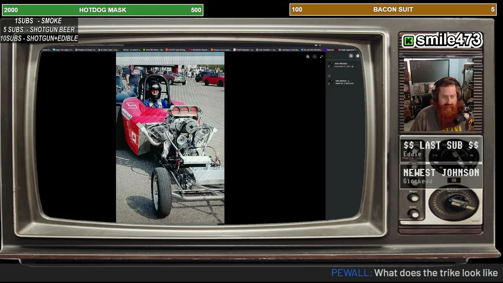Click the PEWALL username in chat ticker
This screenshot has width=503, height=283.
[351, 273]
